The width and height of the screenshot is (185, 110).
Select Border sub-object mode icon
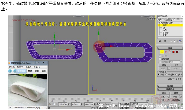169,52
